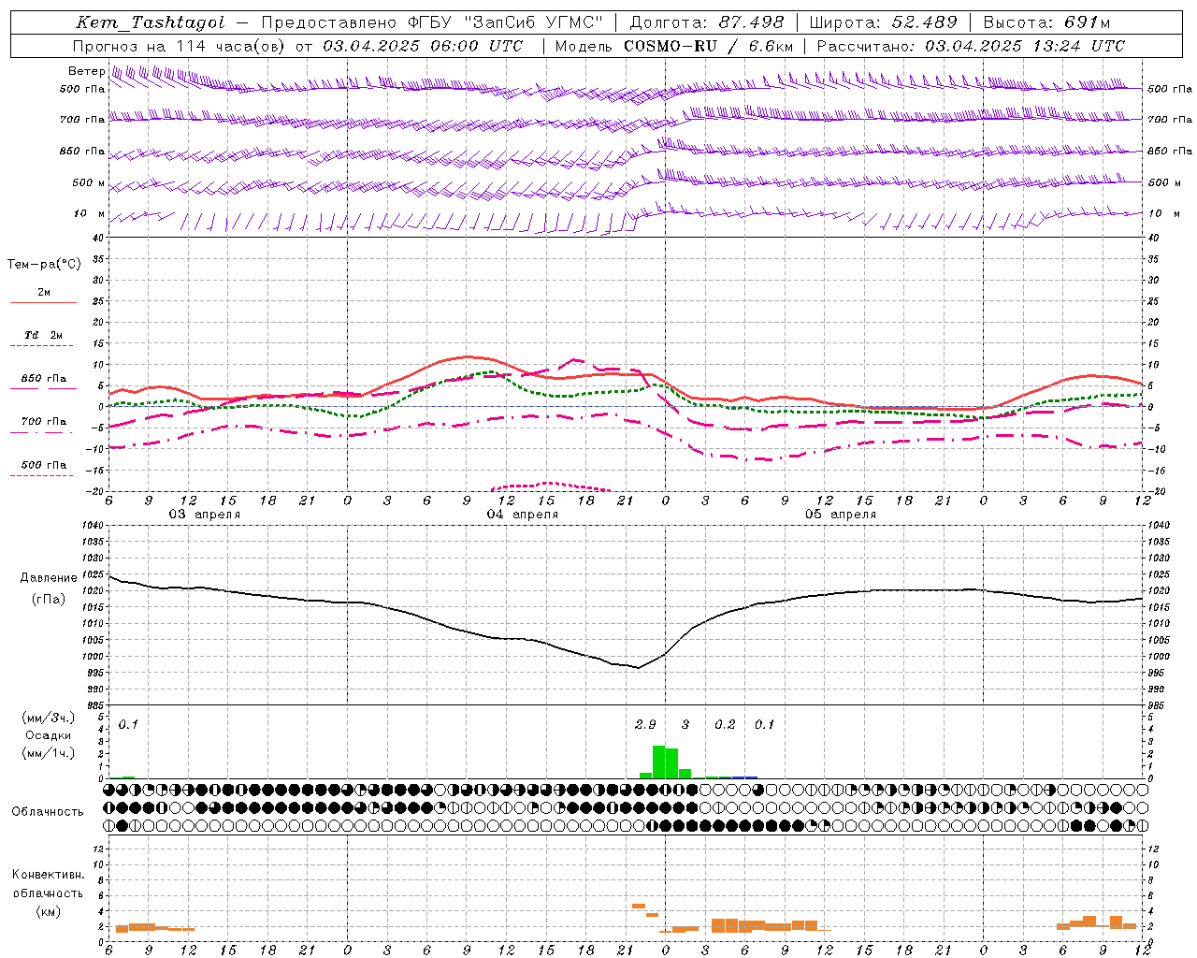Select the 03 апреля date label
Screen dimensions: 1197x958
[204, 515]
